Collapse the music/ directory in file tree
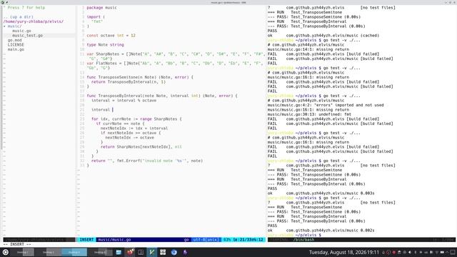Image resolution: width=457 pixels, height=257 pixels. 13,26
